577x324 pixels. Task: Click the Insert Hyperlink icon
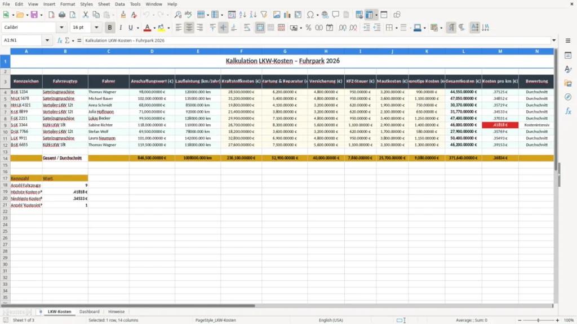coord(325,15)
